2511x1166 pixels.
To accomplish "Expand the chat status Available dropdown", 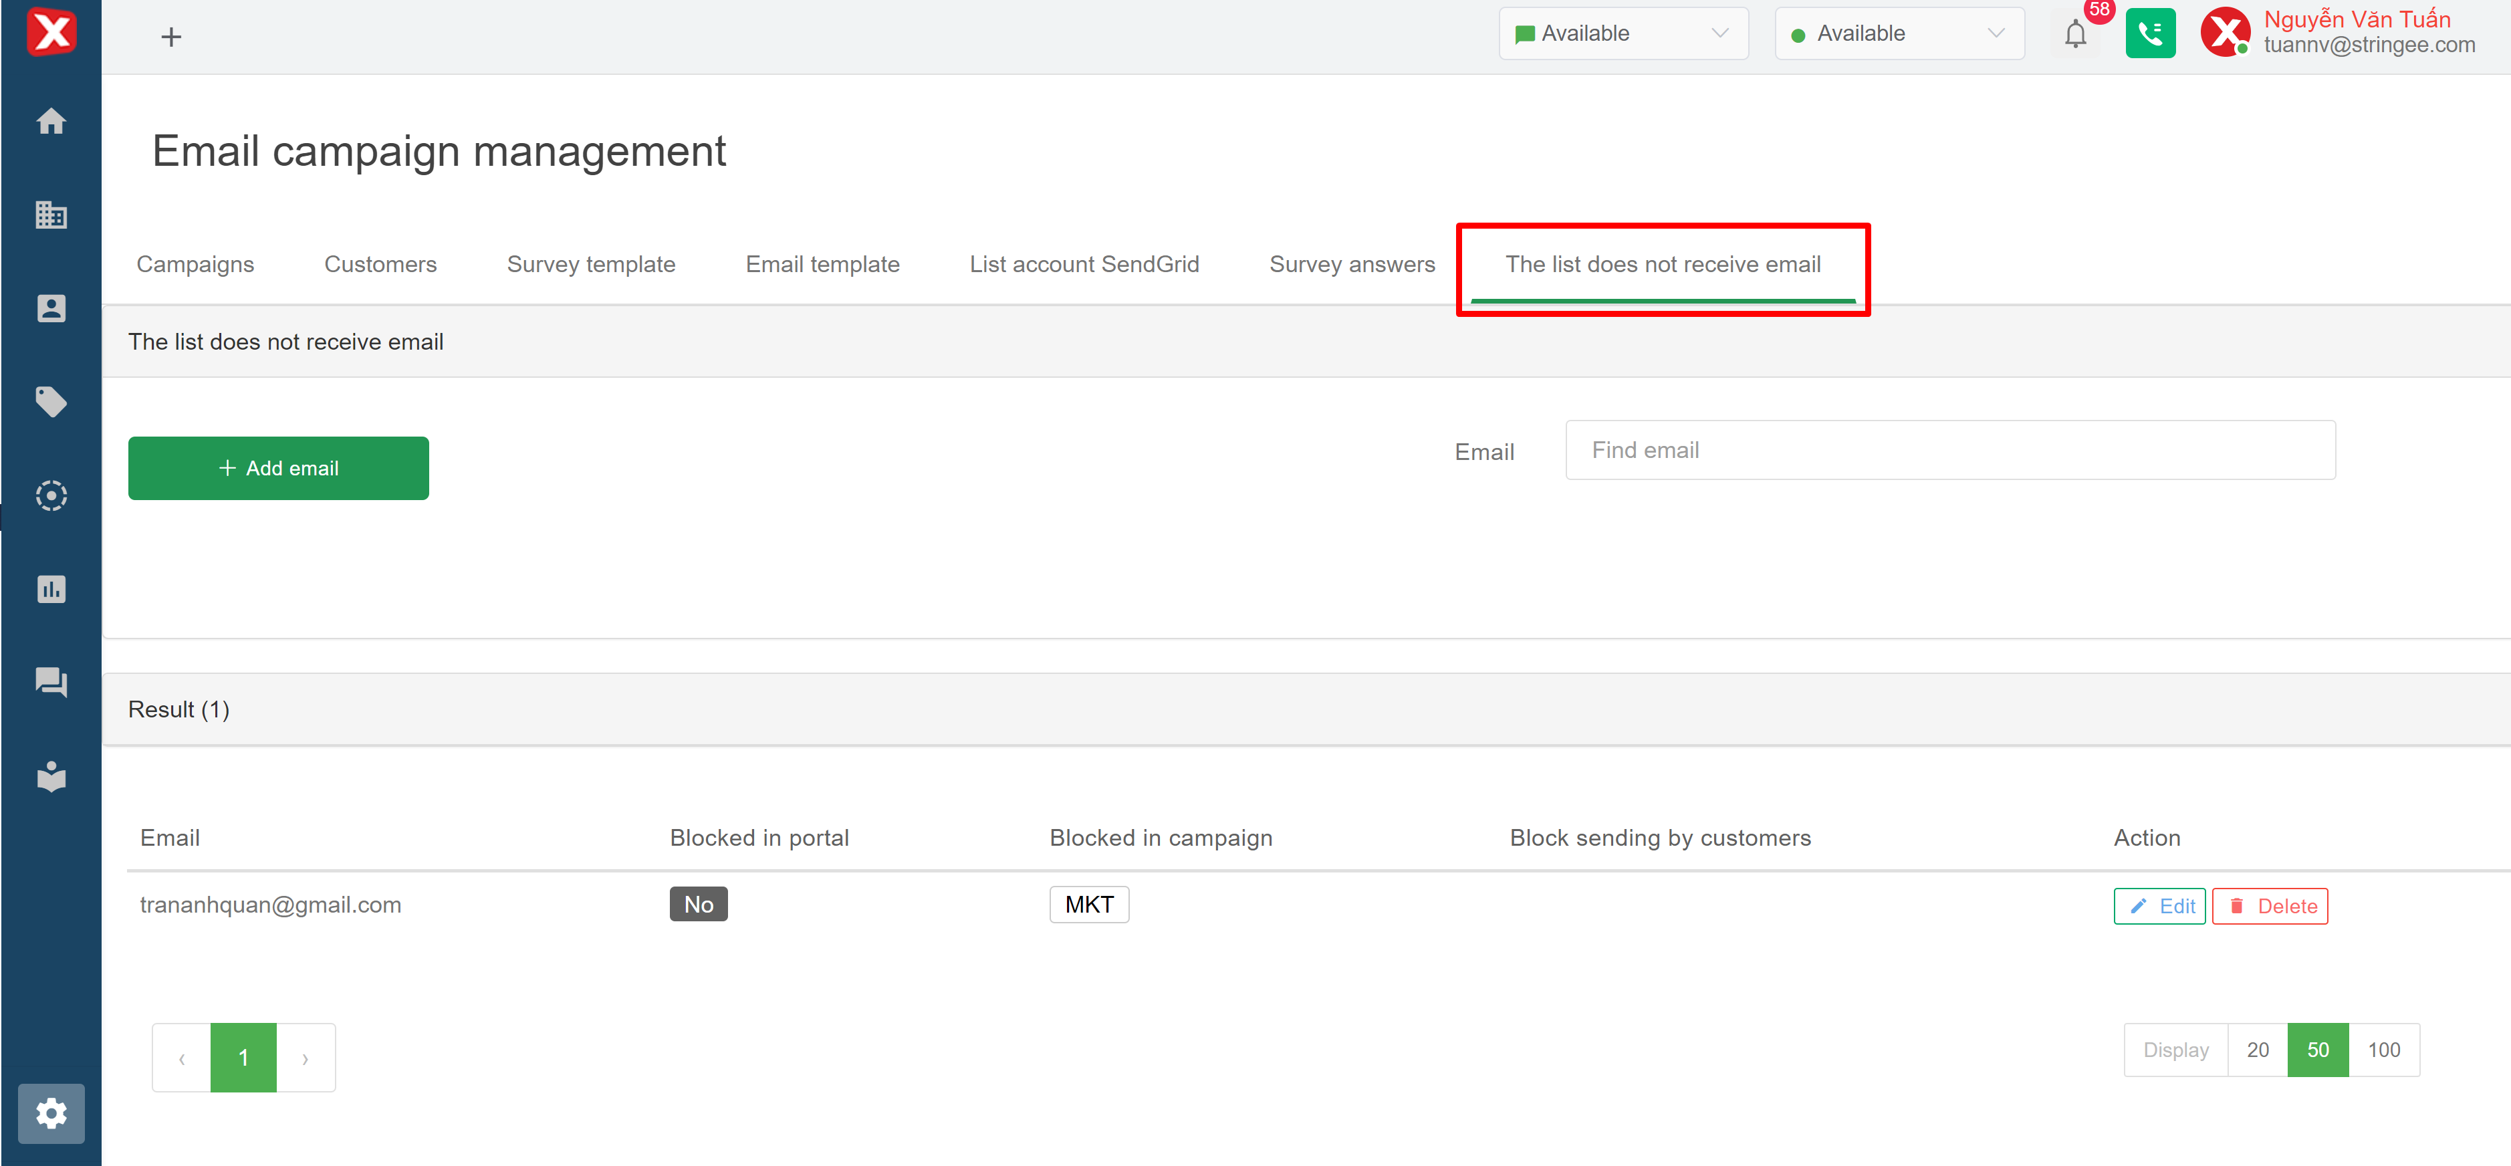I will (x=1623, y=34).
